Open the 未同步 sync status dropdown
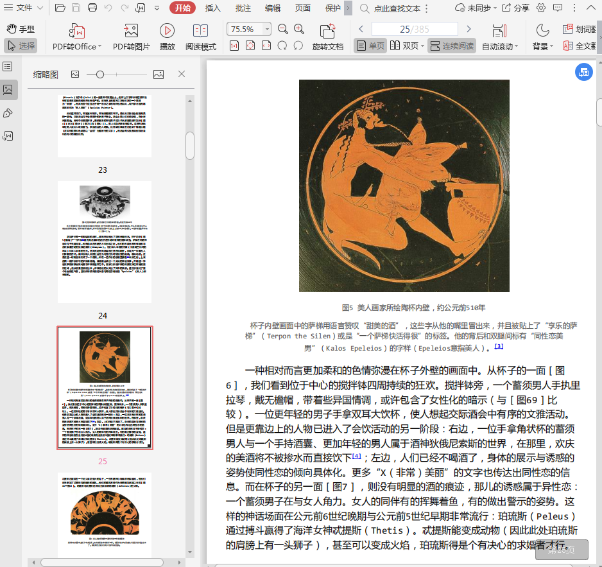 point(476,8)
